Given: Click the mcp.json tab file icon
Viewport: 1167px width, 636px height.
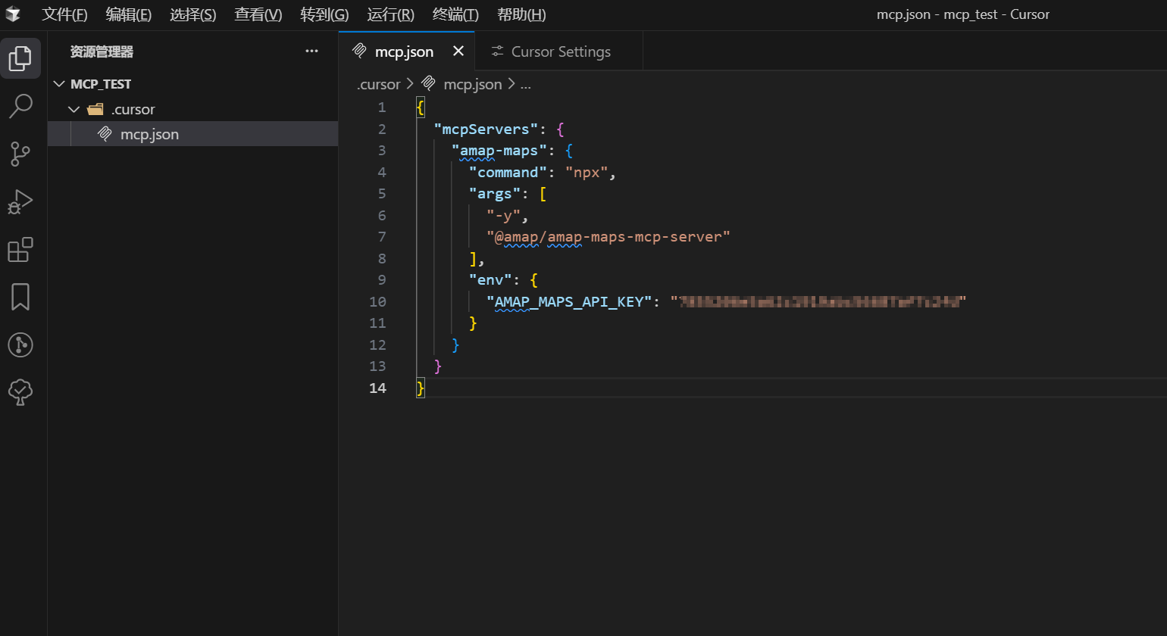Looking at the screenshot, I should tap(360, 51).
